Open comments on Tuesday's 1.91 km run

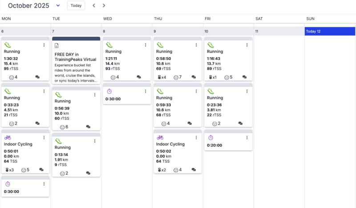[x=88, y=173]
